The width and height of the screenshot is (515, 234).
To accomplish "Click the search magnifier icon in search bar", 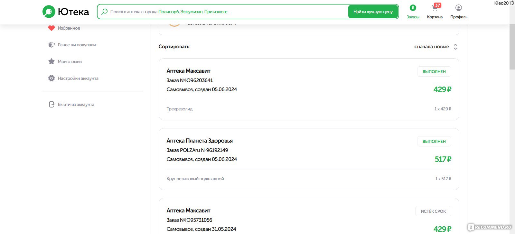I will (x=105, y=12).
